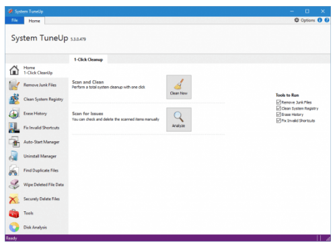The height and width of the screenshot is (247, 335).
Task: Maximize the System TuneUp window
Action: pyautogui.click(x=307, y=11)
